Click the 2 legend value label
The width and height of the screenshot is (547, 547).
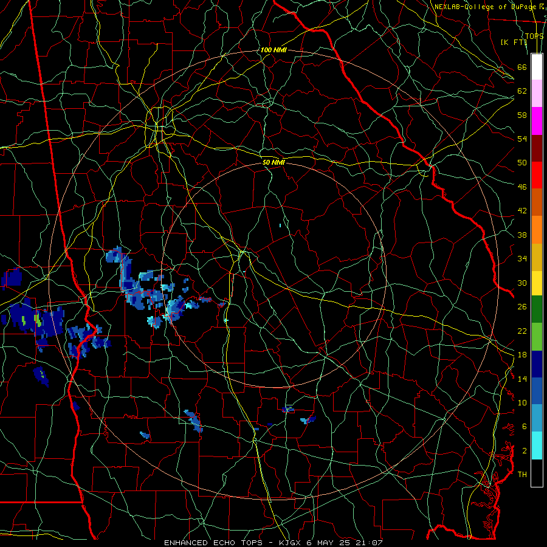(x=525, y=451)
